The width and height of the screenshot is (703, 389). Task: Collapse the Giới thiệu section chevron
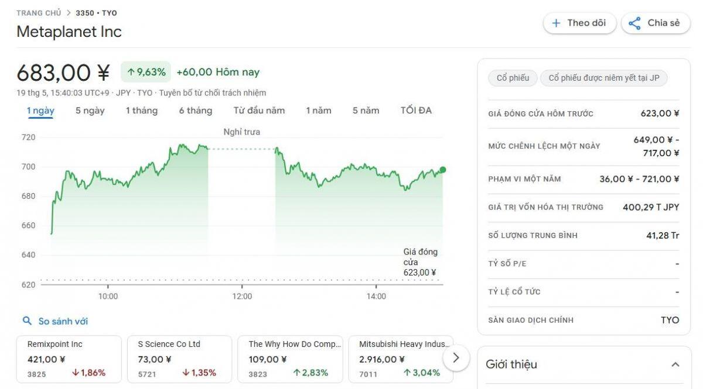pyautogui.click(x=675, y=364)
